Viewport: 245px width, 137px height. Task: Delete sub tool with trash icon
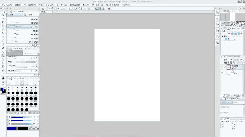(38, 45)
